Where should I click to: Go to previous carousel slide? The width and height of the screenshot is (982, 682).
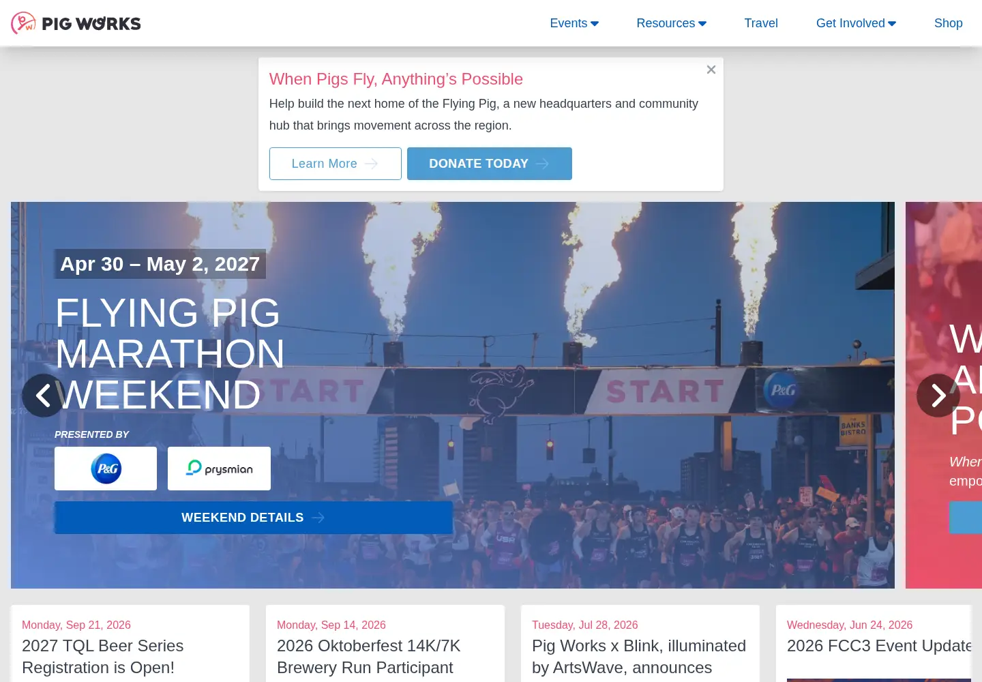(x=44, y=396)
